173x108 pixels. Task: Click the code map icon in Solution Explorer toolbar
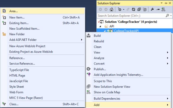click(x=163, y=10)
